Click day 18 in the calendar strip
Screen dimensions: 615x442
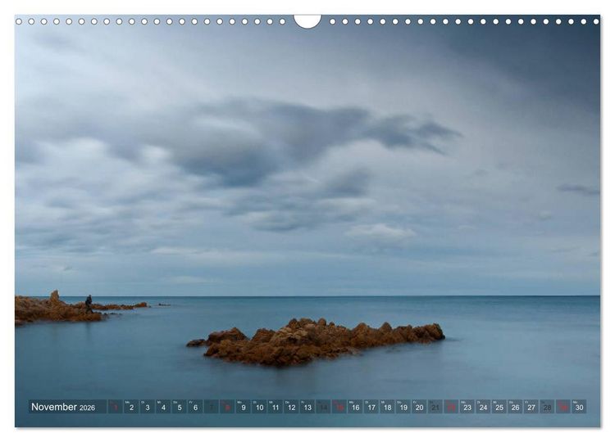(388, 406)
